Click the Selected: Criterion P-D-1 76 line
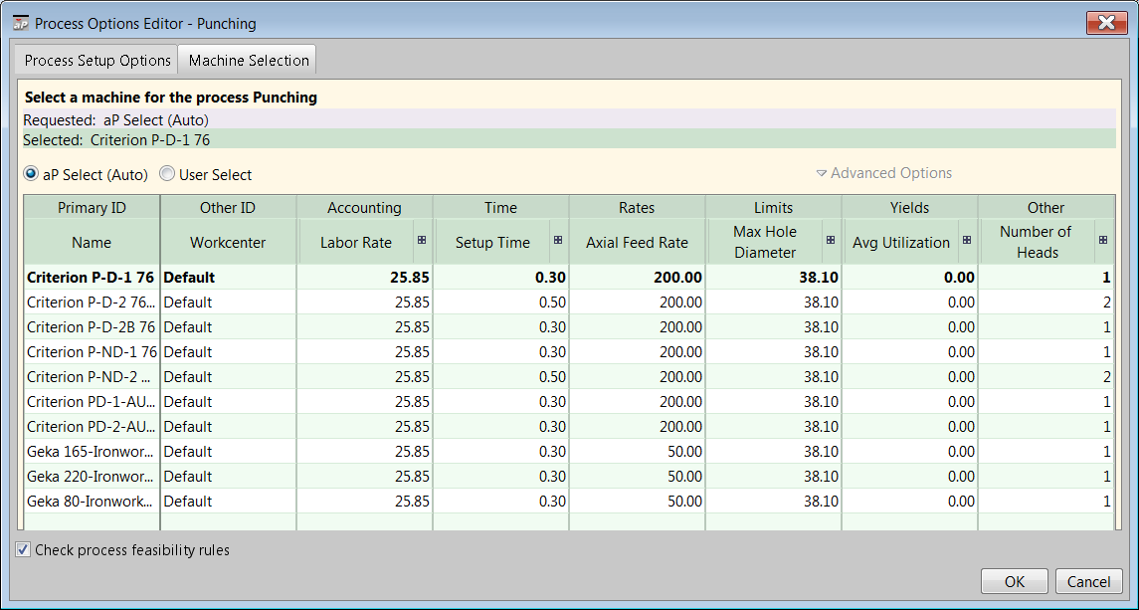Viewport: 1139px width, 610px height. point(569,139)
